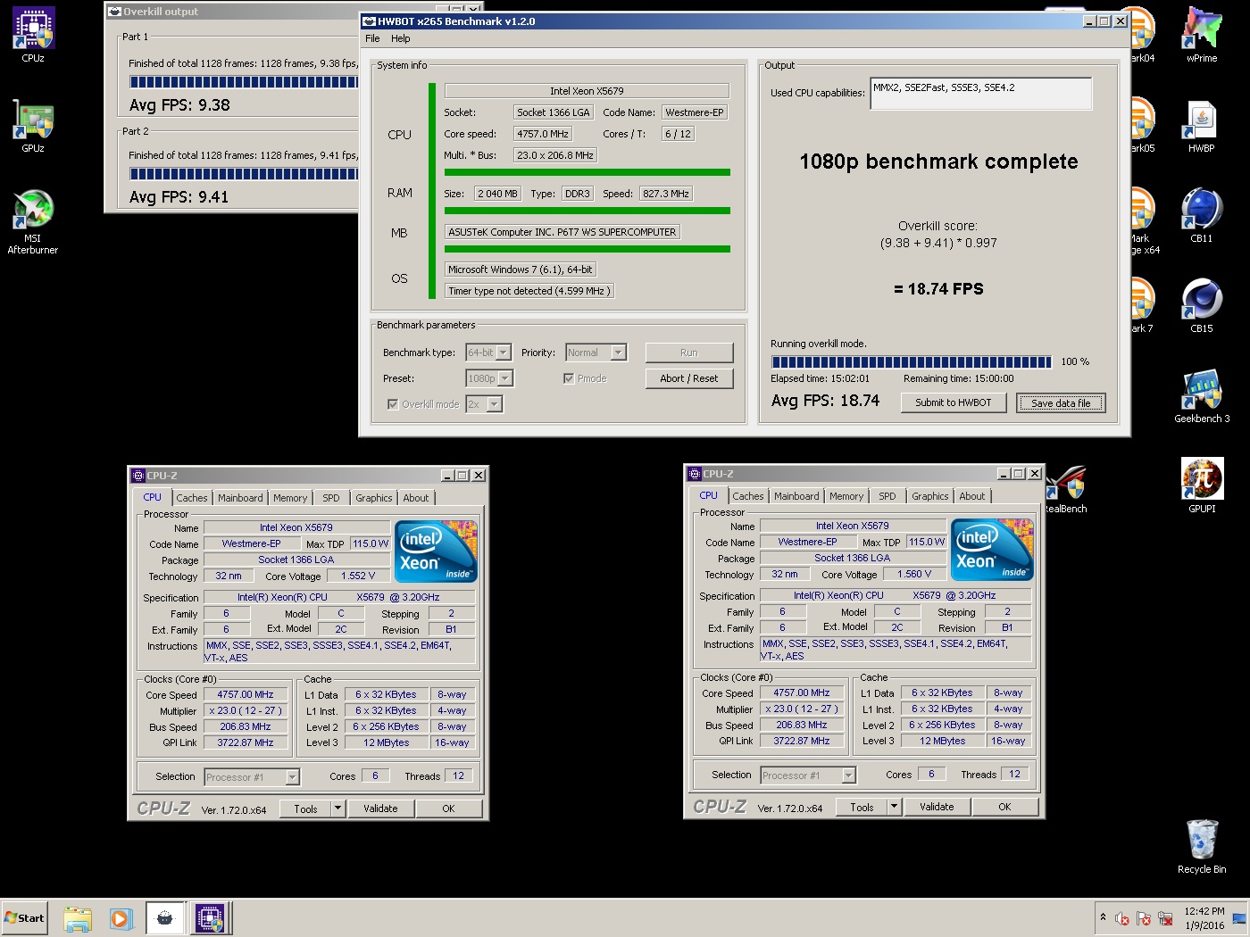
Task: Click the Overkill output window title icon
Action: tap(114, 12)
